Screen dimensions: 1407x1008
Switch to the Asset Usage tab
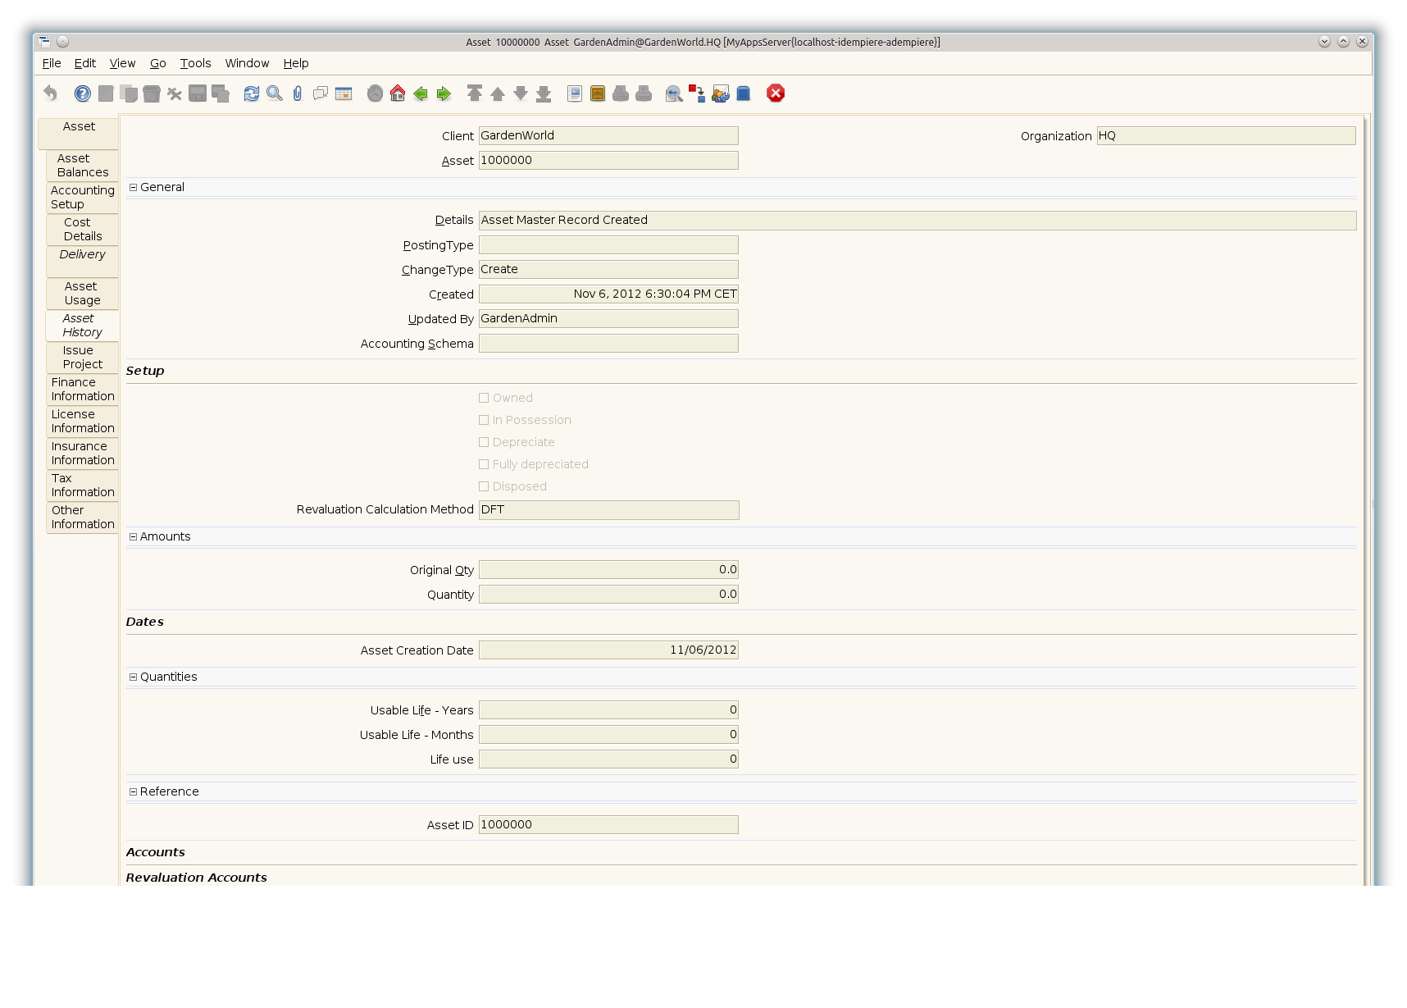(83, 293)
